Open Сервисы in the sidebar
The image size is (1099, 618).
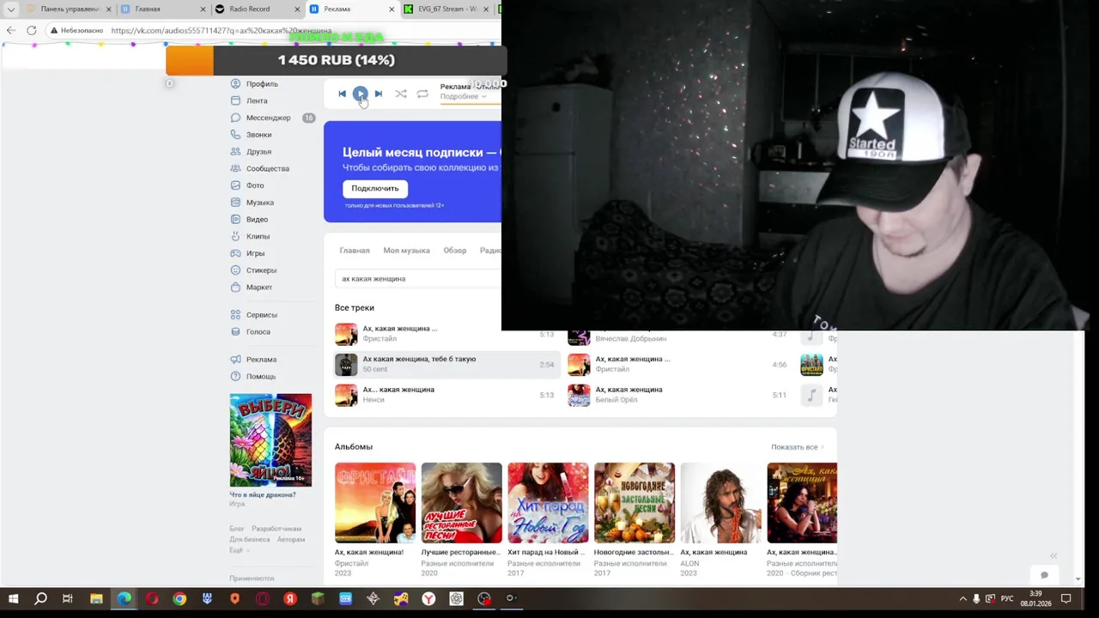[254, 315]
